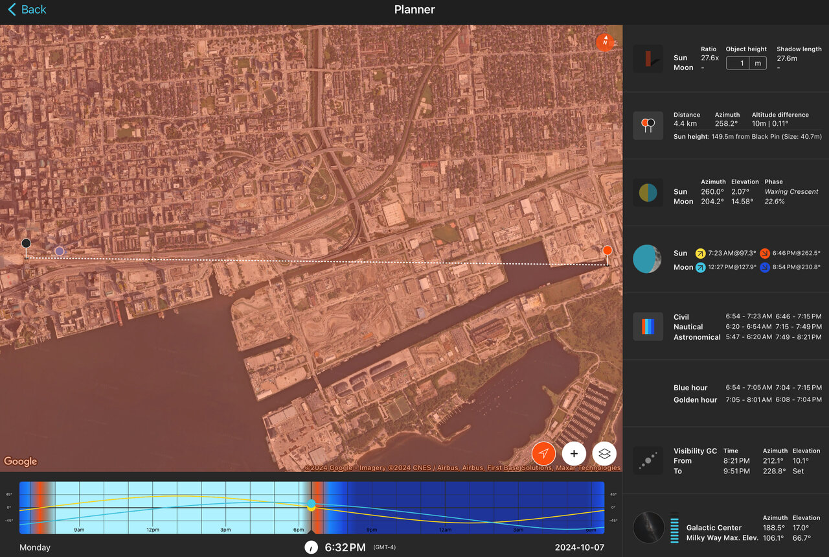Screen dimensions: 829x557
Task: Click the galactic center visibility icon
Action: [648, 460]
